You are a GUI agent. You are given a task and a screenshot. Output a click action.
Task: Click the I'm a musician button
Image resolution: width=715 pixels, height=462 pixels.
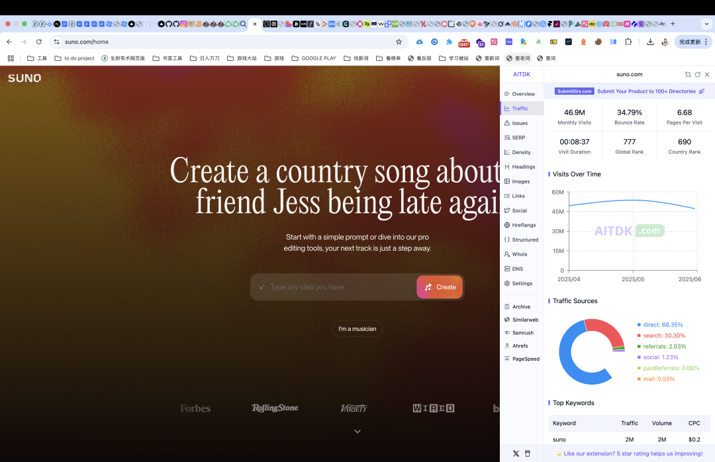coord(358,329)
